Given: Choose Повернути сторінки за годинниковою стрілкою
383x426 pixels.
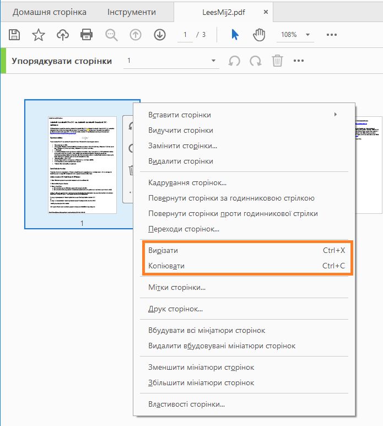Looking at the screenshot, I should point(244,198).
